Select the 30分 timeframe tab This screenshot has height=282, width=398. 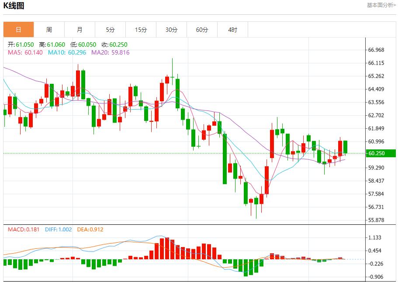point(172,30)
